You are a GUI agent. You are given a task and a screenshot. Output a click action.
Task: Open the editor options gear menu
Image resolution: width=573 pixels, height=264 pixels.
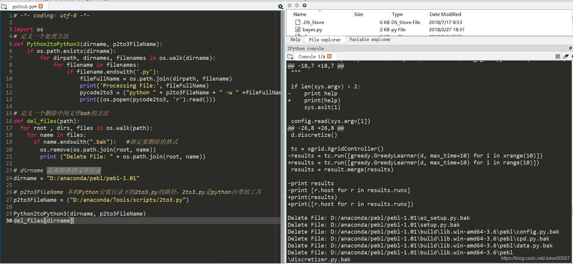coord(280,7)
